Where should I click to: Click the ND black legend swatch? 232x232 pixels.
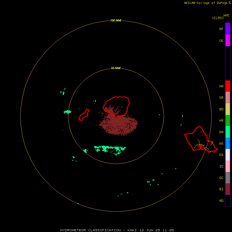[228, 201]
